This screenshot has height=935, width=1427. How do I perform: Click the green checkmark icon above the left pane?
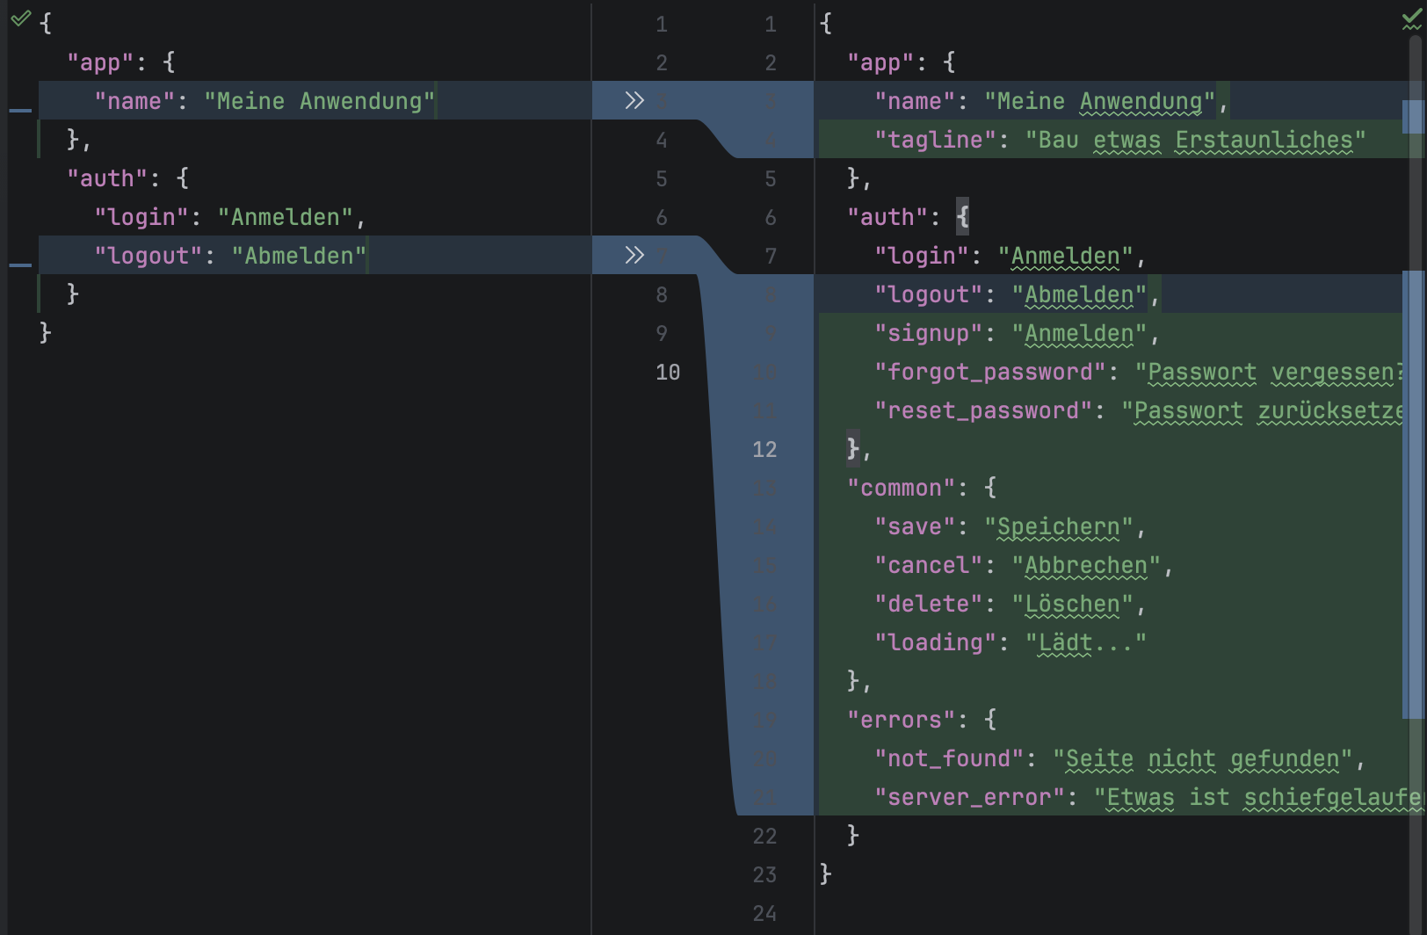click(22, 19)
